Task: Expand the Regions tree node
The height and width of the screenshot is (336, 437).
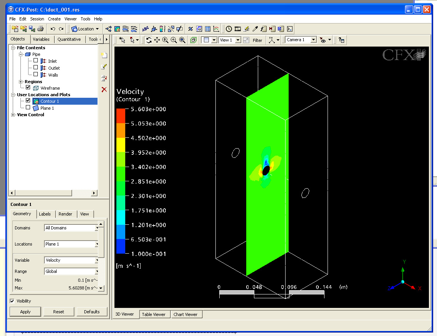Action: pos(21,82)
